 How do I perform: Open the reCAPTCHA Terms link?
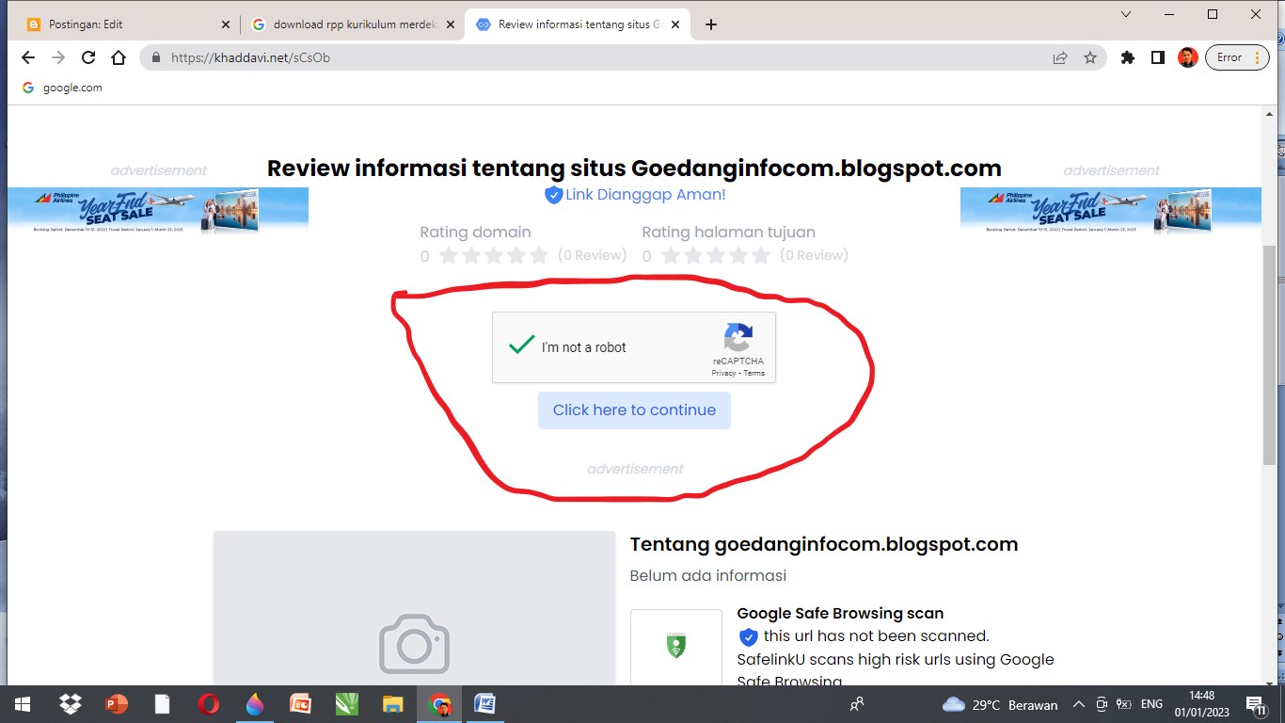[754, 374]
